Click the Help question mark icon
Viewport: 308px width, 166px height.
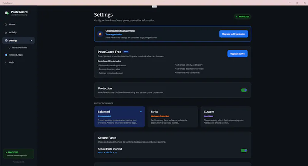point(5,62)
